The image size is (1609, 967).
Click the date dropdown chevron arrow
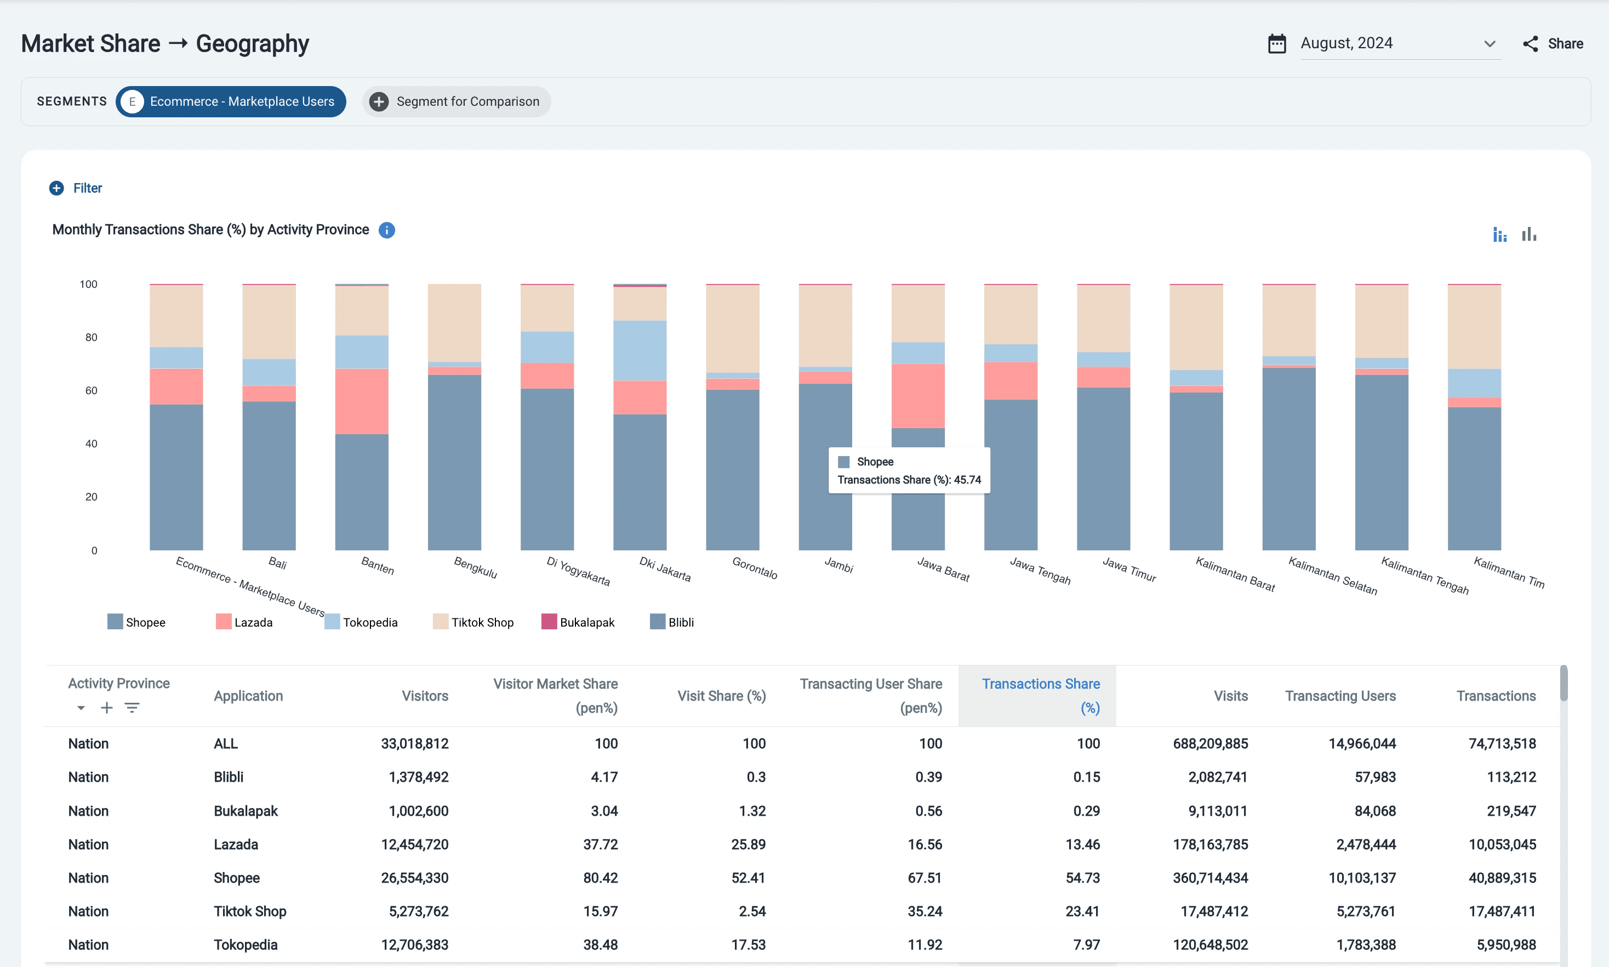click(x=1489, y=44)
